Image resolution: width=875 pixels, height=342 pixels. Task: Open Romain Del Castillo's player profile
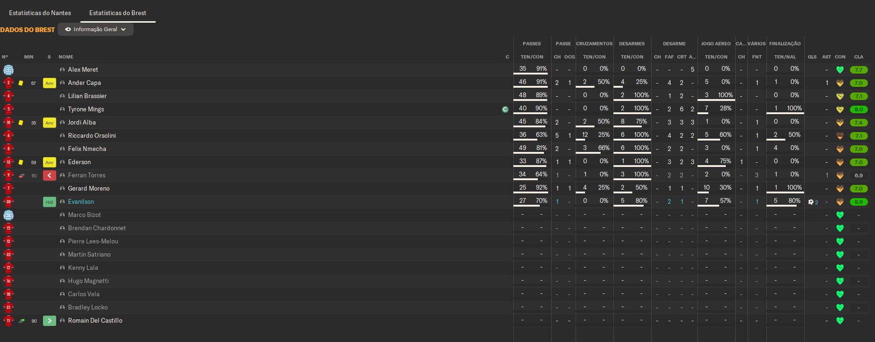(95, 320)
